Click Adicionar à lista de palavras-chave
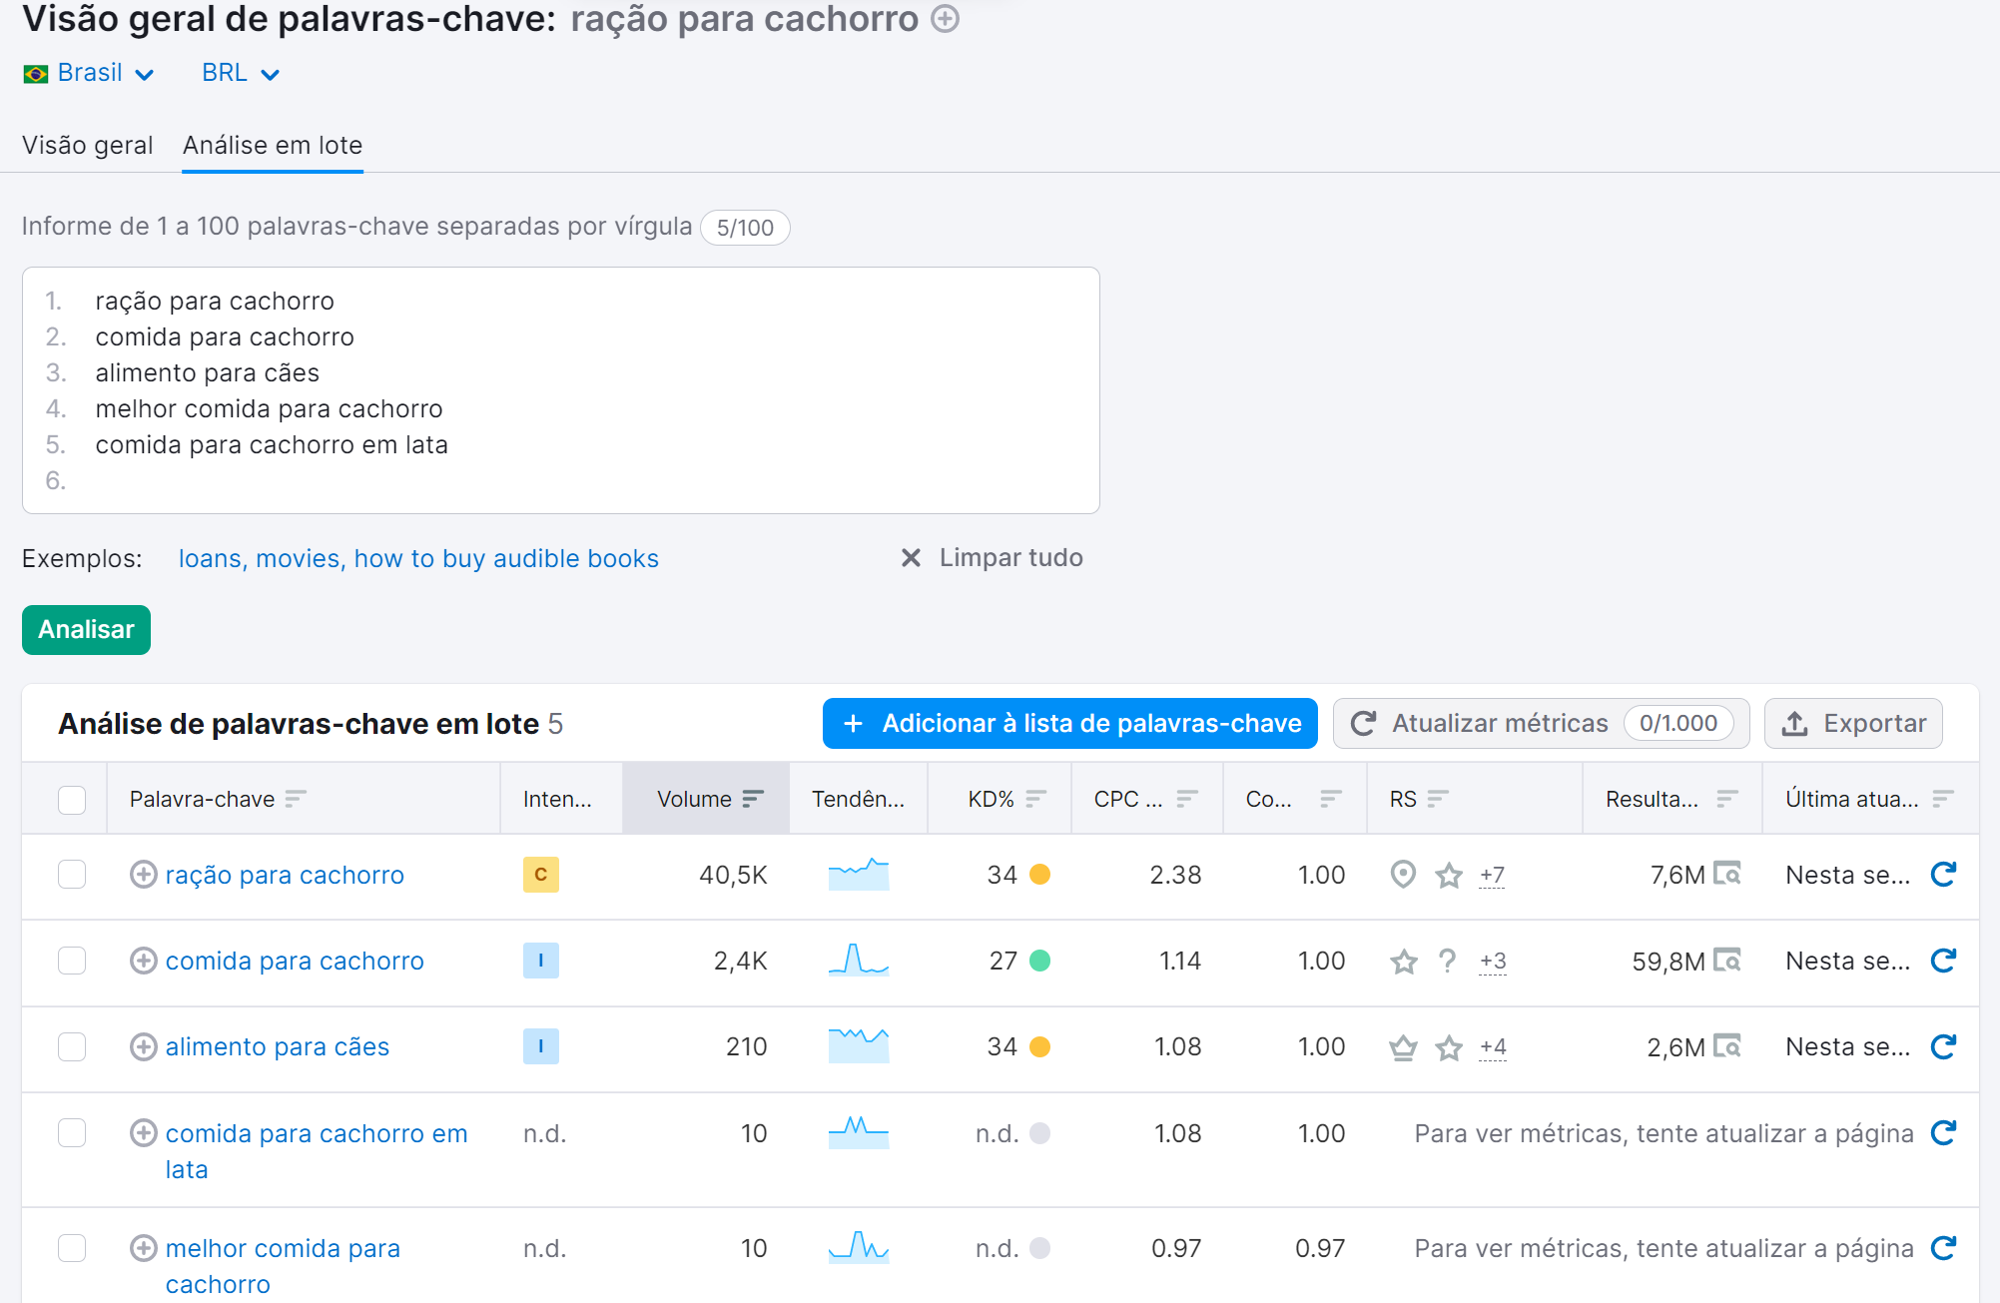 point(1068,723)
